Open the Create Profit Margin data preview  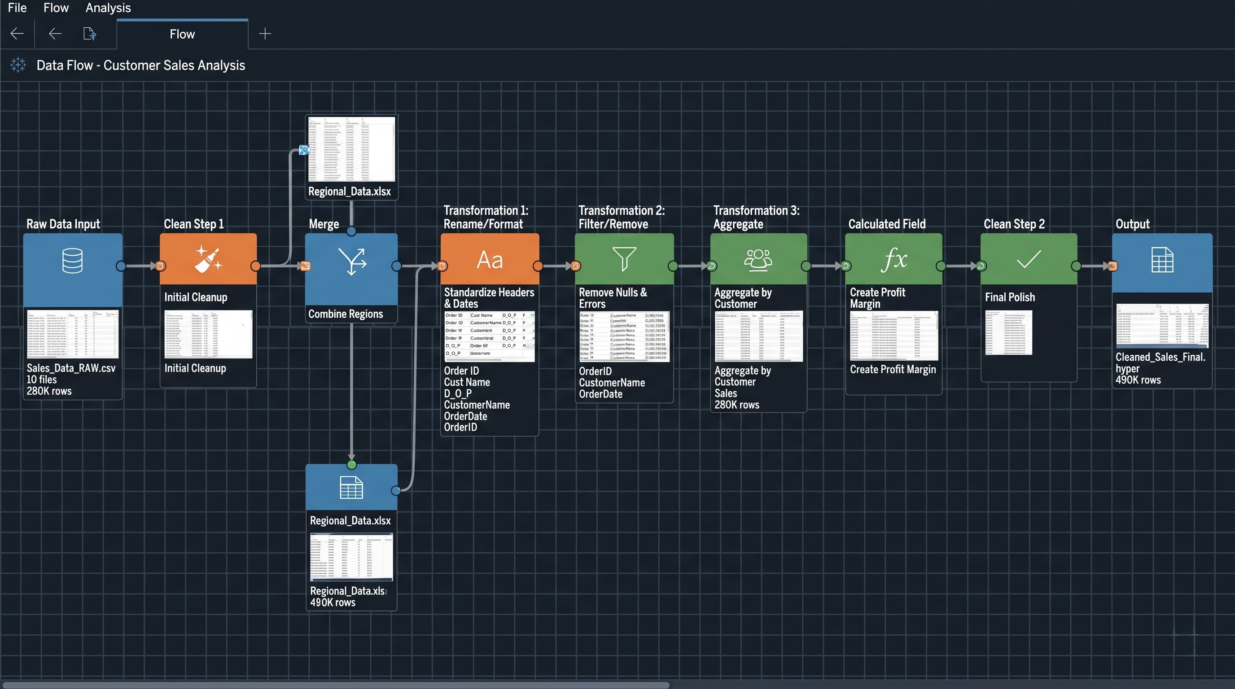(894, 336)
